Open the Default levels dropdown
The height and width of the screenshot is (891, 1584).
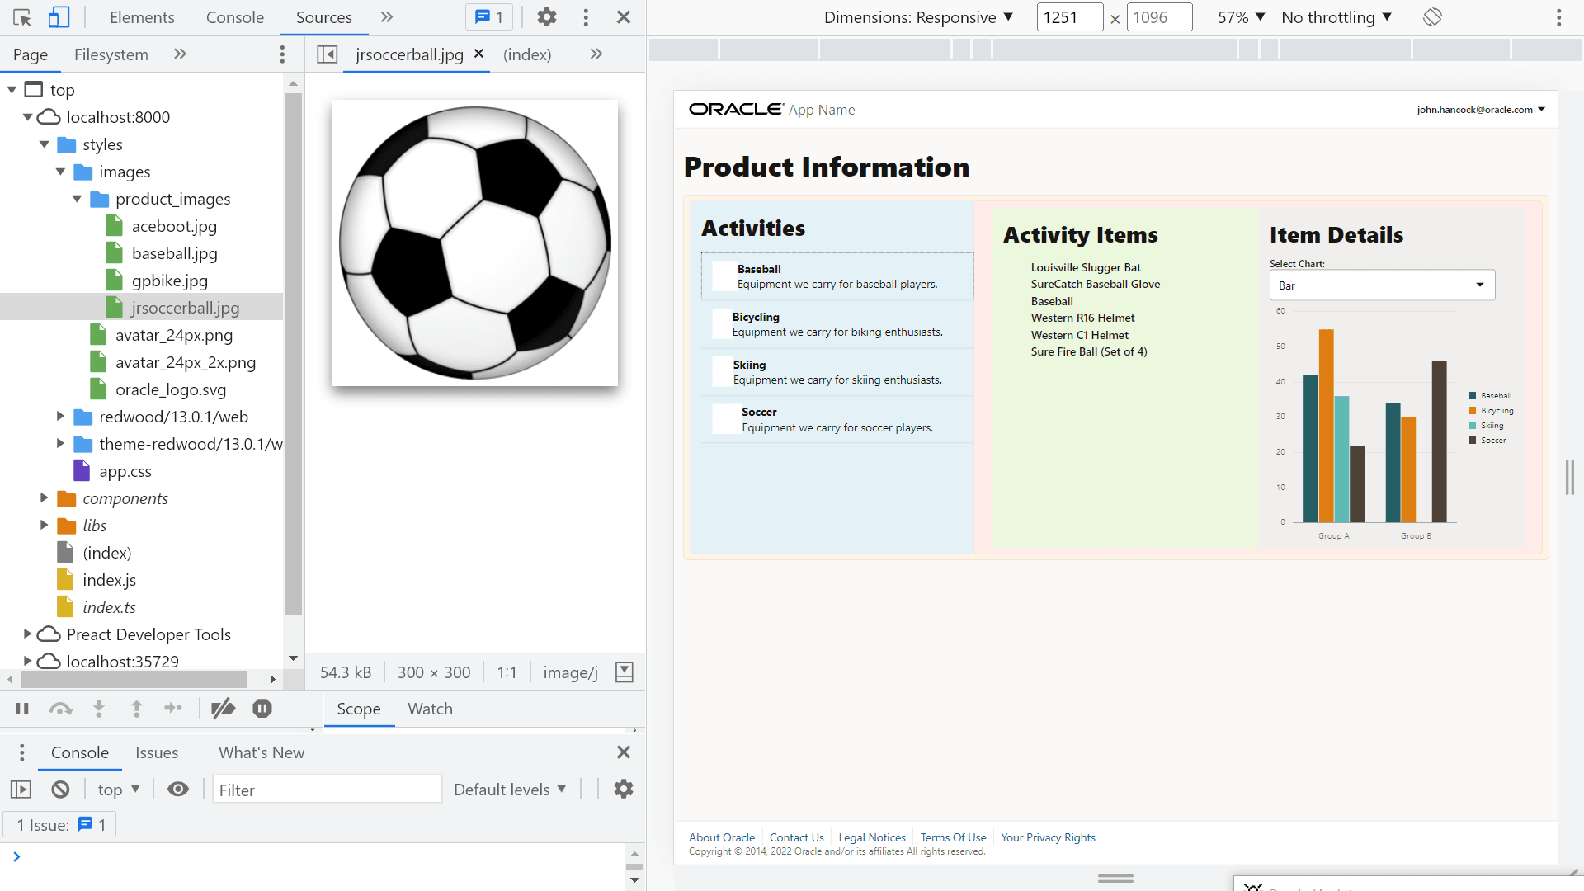[510, 789]
